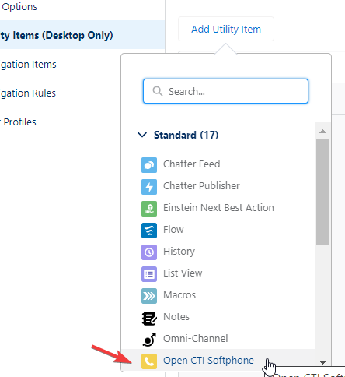Open Utility Items (Desktop Only) tab
The height and width of the screenshot is (377, 345).
click(x=82, y=35)
